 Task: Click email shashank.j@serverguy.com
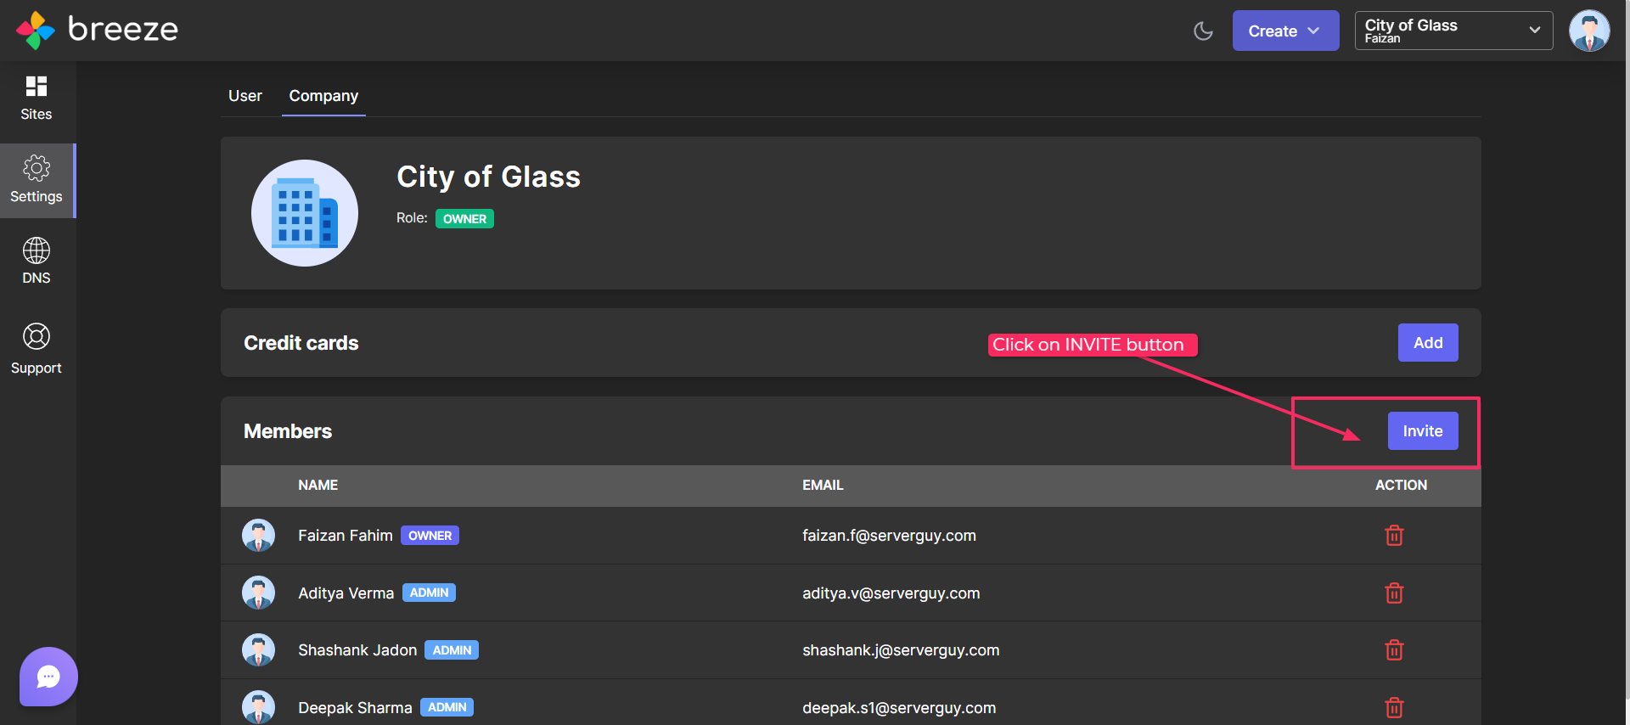(x=901, y=650)
